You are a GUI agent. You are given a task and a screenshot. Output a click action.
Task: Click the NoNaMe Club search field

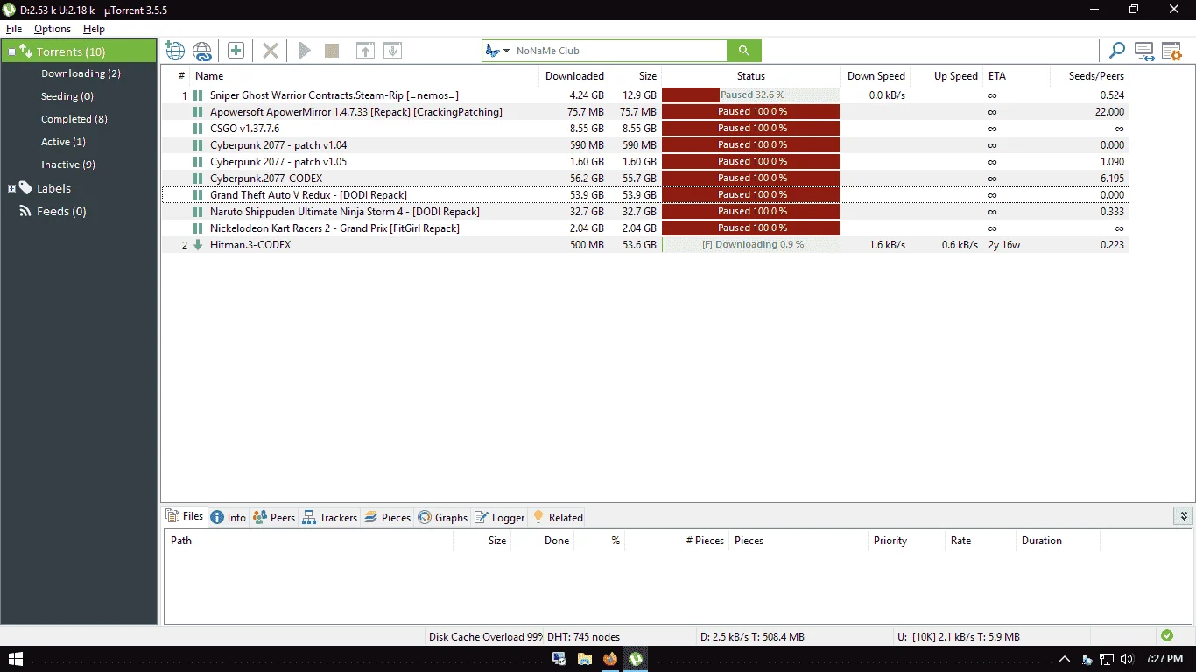click(619, 51)
